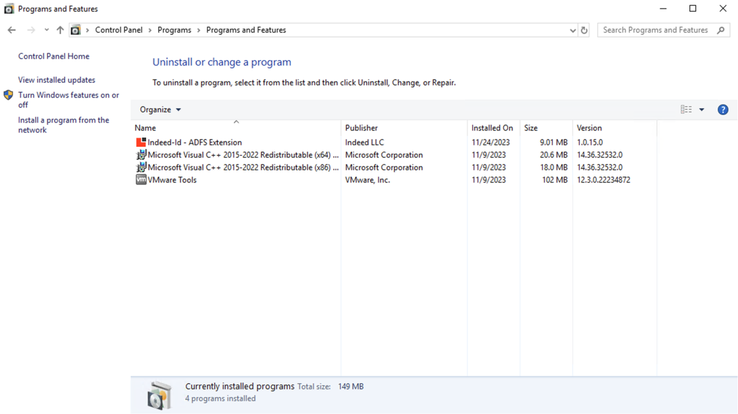Select Microsoft Visual C++ Redistributable (x86) row
The image size is (738, 414).
(x=394, y=167)
